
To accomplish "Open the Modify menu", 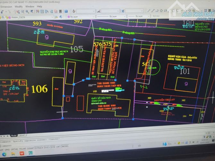I will (19, 6).
